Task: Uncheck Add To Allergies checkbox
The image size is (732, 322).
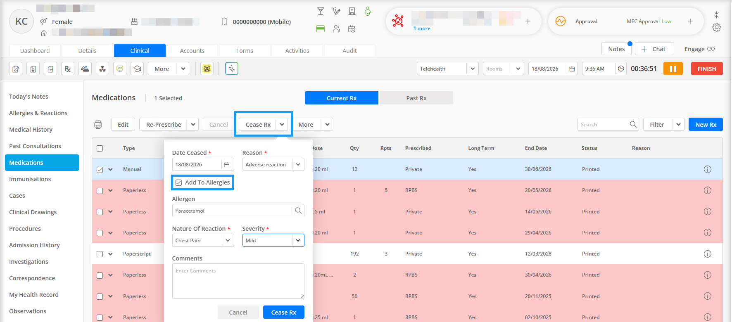Action: pyautogui.click(x=179, y=182)
